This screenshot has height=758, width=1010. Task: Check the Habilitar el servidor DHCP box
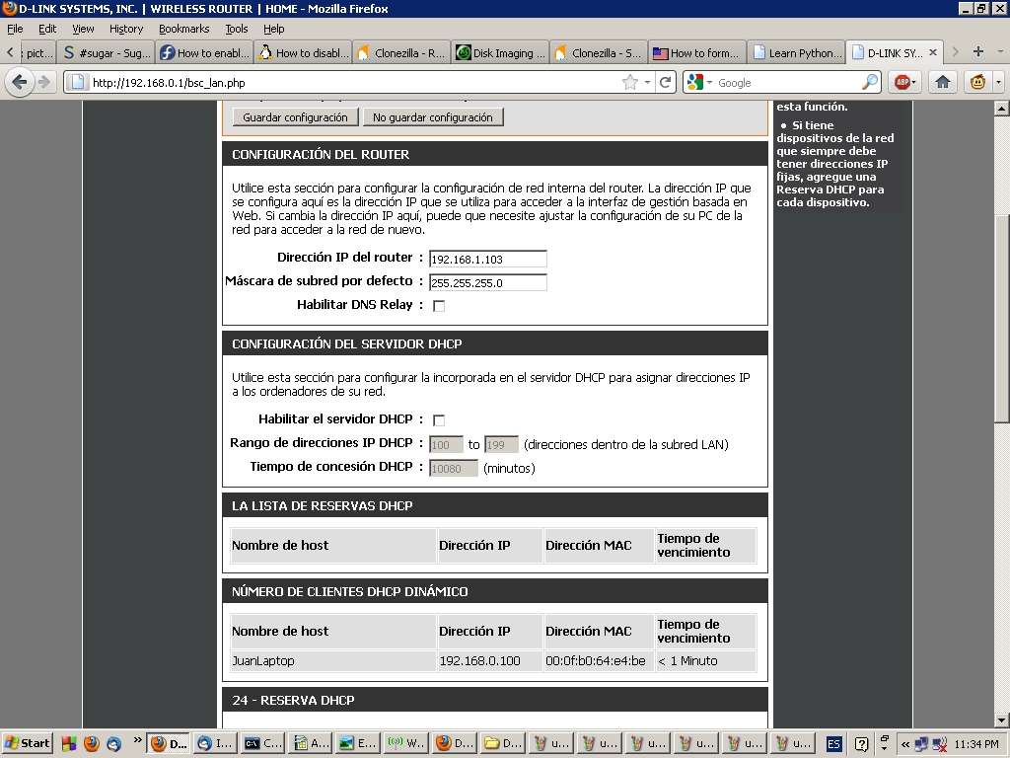click(439, 420)
